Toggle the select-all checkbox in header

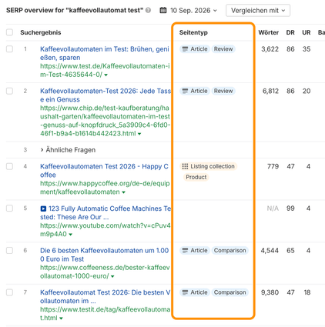(9, 32)
